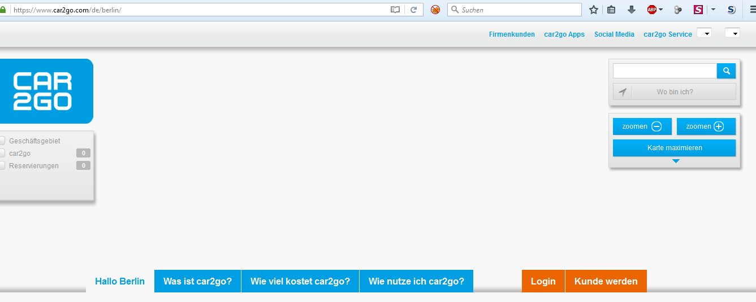Click the grey spheres extension icon
Screen dimensions: 756x302
pyautogui.click(x=678, y=10)
